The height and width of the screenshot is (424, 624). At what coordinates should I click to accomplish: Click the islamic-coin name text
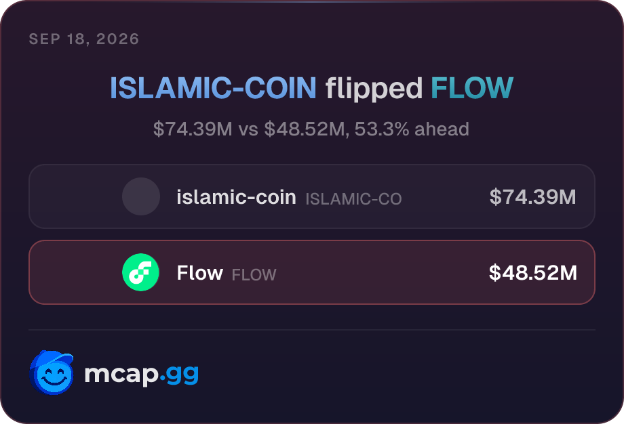pyautogui.click(x=237, y=197)
